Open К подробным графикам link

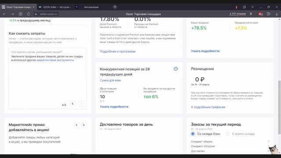[x=208, y=107]
